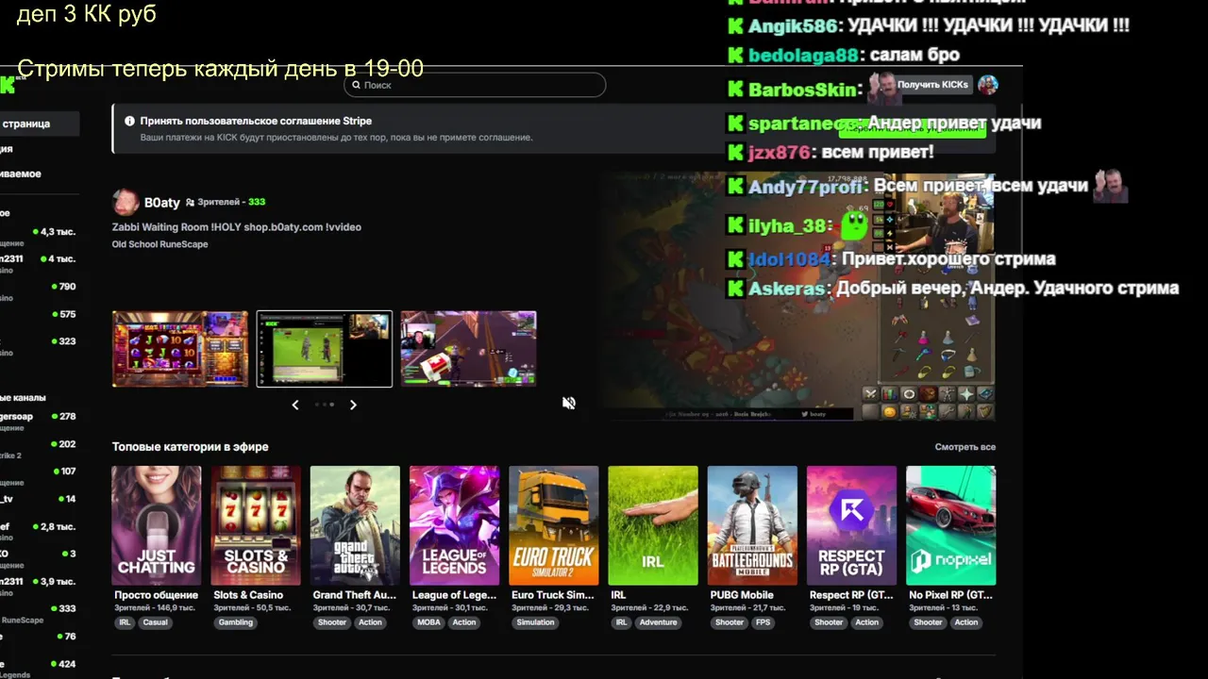The width and height of the screenshot is (1208, 679).
Task: Click the viewers icon beside Зрителей
Action: (x=190, y=202)
